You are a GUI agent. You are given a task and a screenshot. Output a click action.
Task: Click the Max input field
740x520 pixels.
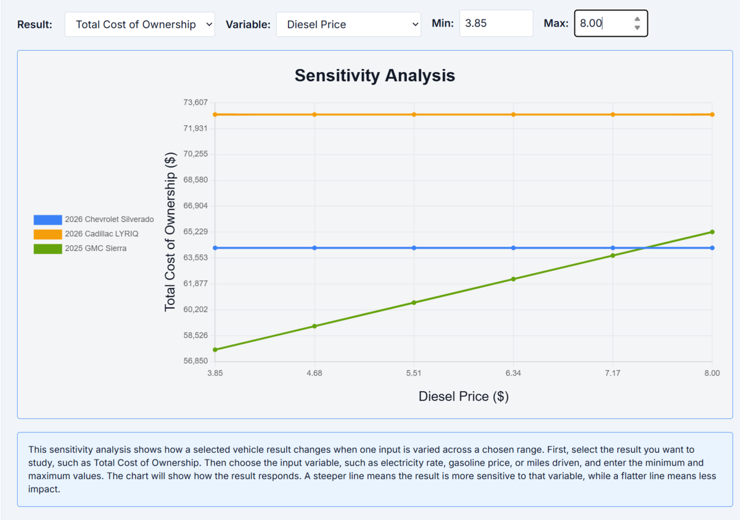pos(611,23)
